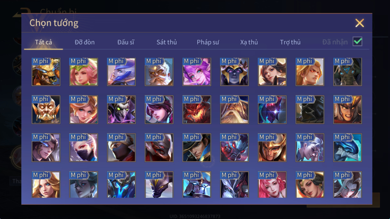Image resolution: width=390 pixels, height=219 pixels.
Task: Select the dark panther hero portrait
Action: click(x=159, y=185)
